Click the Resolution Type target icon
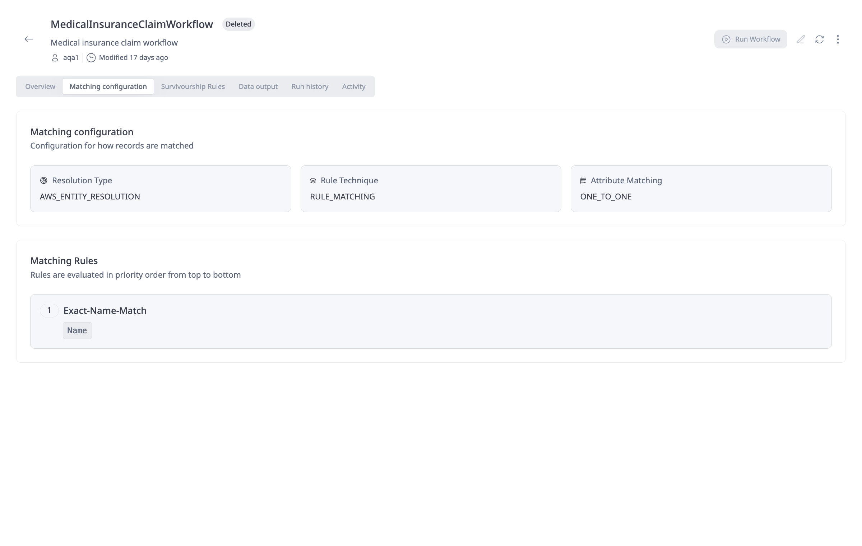 pyautogui.click(x=44, y=180)
